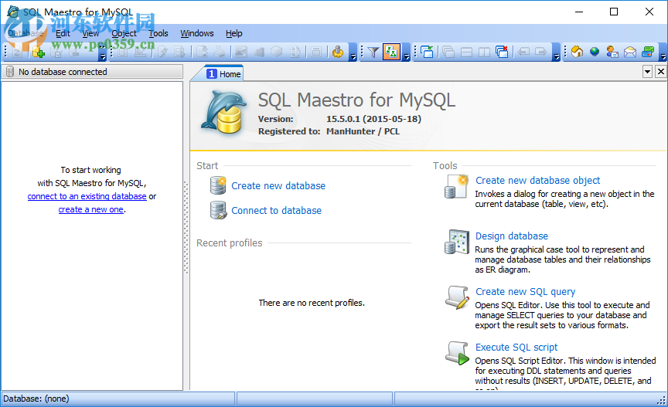Click the greyed-out printer icon in toolbar
Image resolution: width=668 pixels, height=407 pixels.
click(x=220, y=52)
